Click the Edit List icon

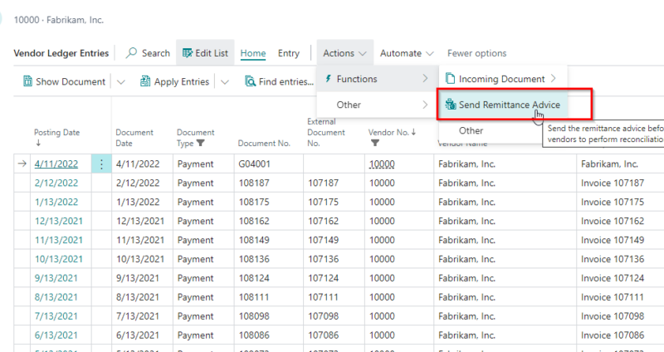(187, 53)
